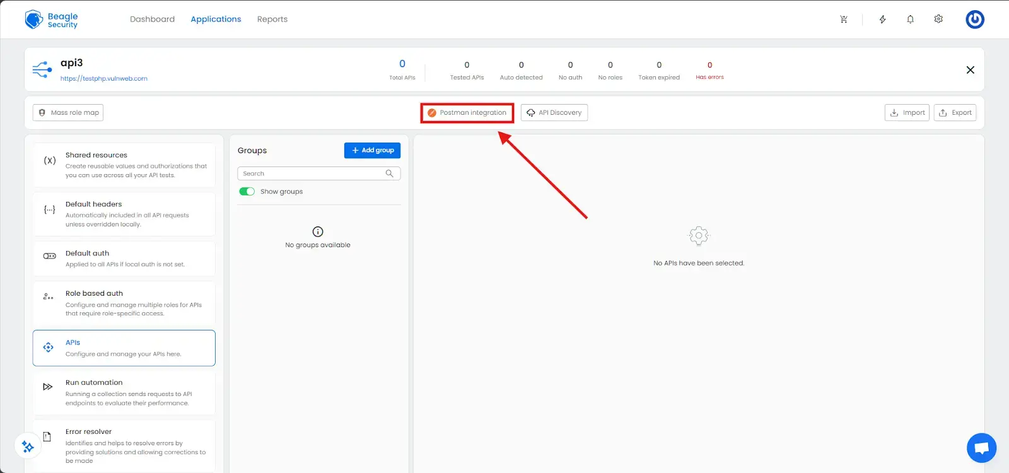Click the No auth stat
Screen dimensions: 1009x473
coord(570,71)
